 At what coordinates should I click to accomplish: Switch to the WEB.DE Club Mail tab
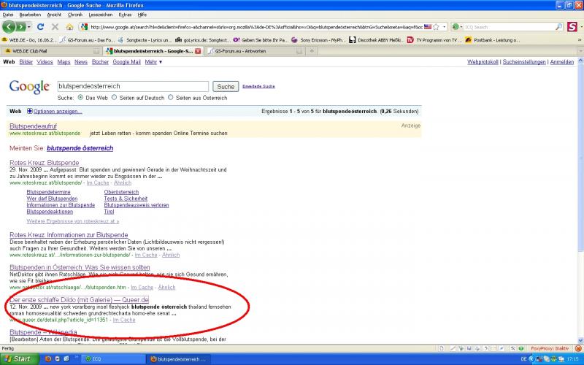51,51
